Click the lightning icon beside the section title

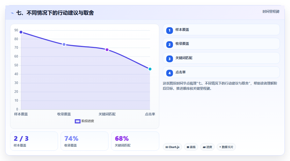point(12,13)
